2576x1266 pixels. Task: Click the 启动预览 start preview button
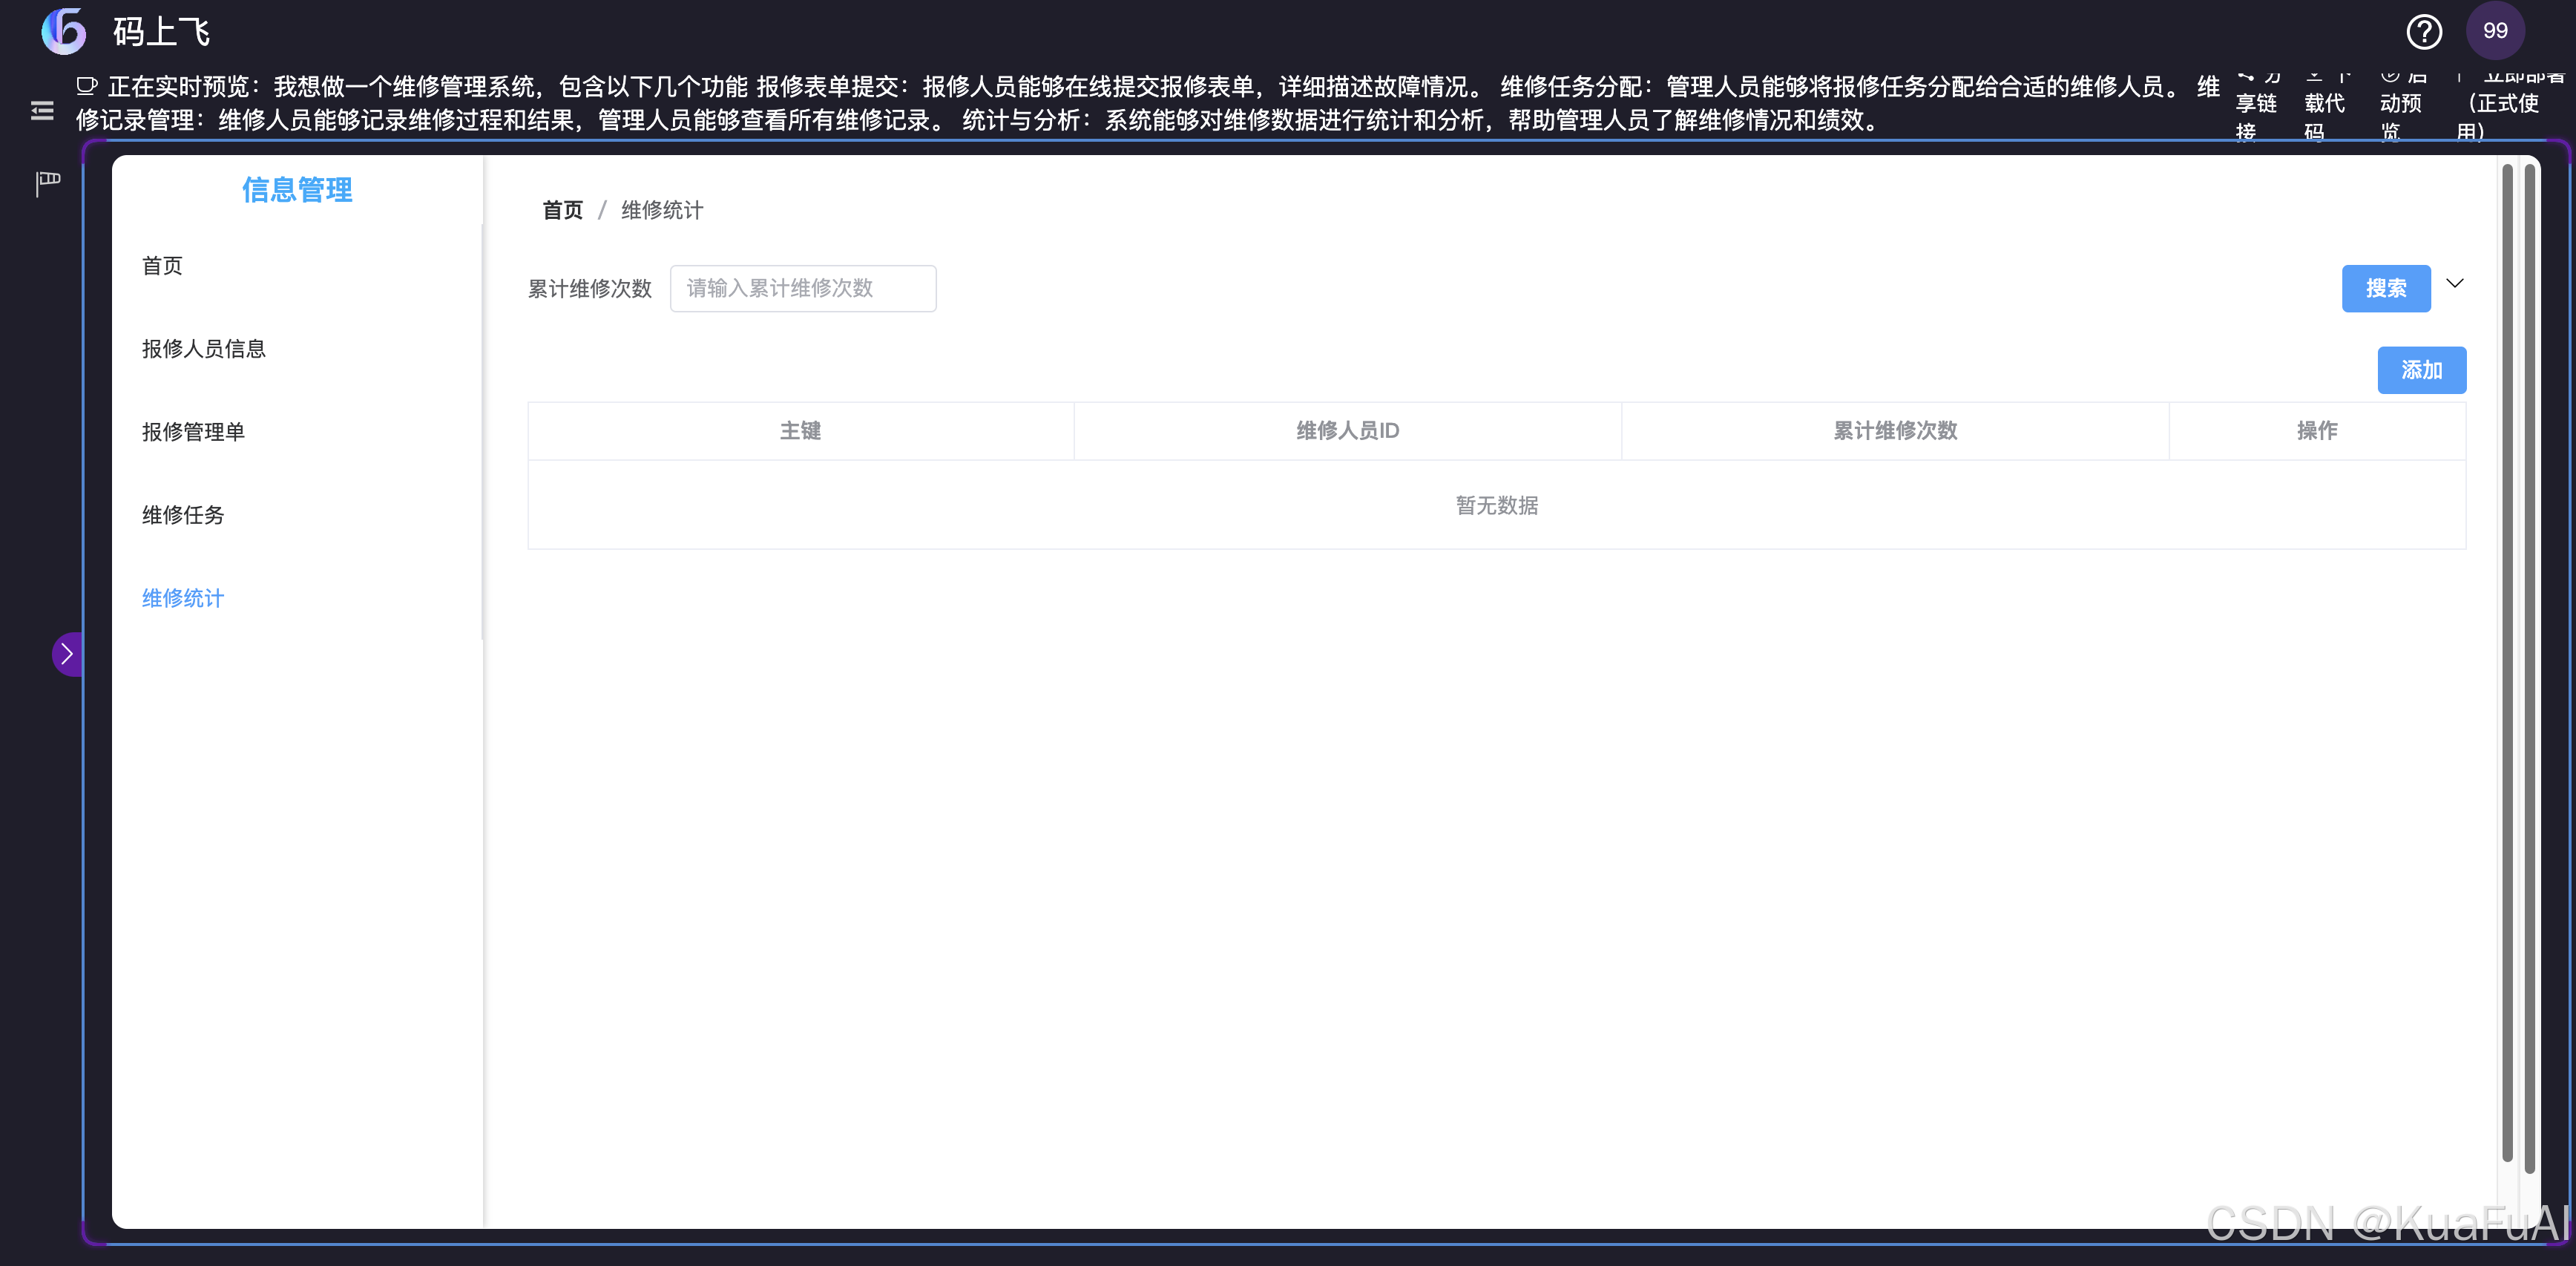pyautogui.click(x=2400, y=104)
